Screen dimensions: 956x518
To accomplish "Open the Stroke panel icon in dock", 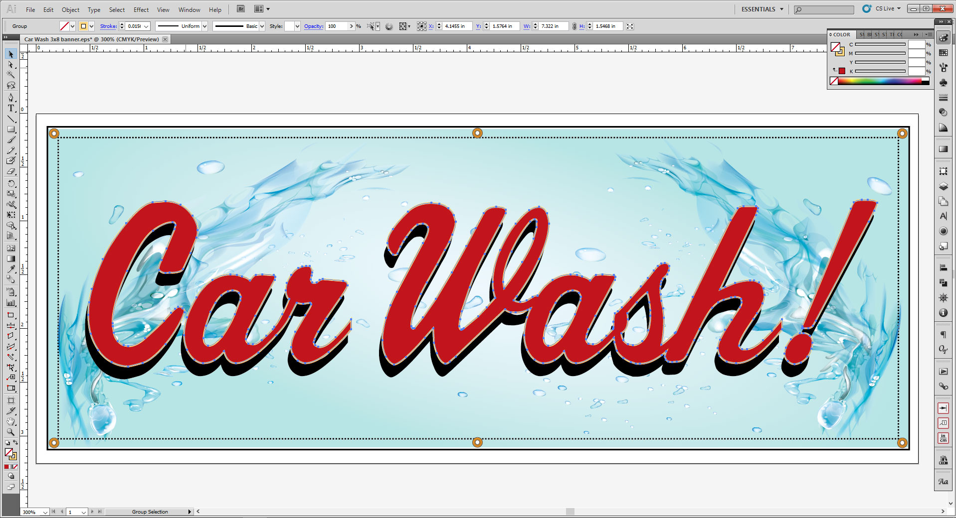I will (x=943, y=98).
